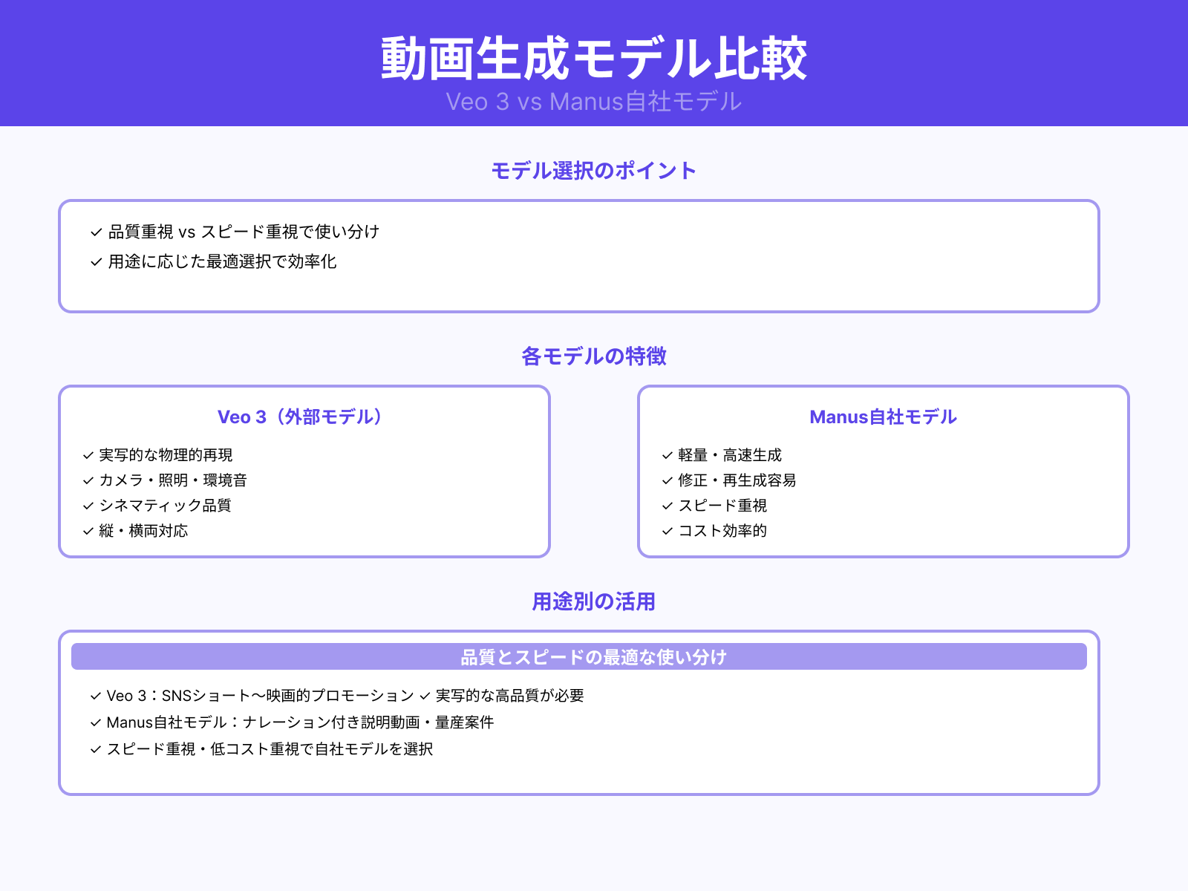Select the モデル選択のポイント section header
Viewport: 1188px width, 891px height.
pyautogui.click(x=593, y=169)
